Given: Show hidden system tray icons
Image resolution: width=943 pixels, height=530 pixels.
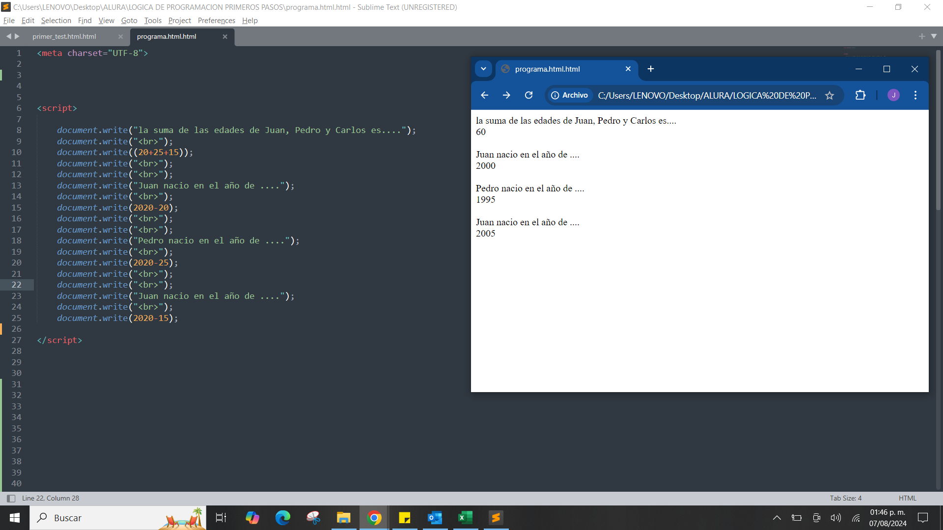Looking at the screenshot, I should (x=777, y=518).
